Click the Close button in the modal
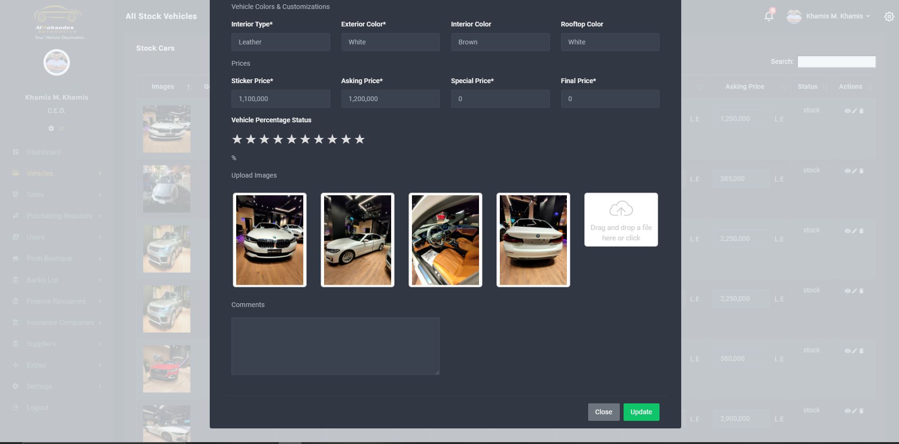Image resolution: width=899 pixels, height=444 pixels. click(603, 412)
